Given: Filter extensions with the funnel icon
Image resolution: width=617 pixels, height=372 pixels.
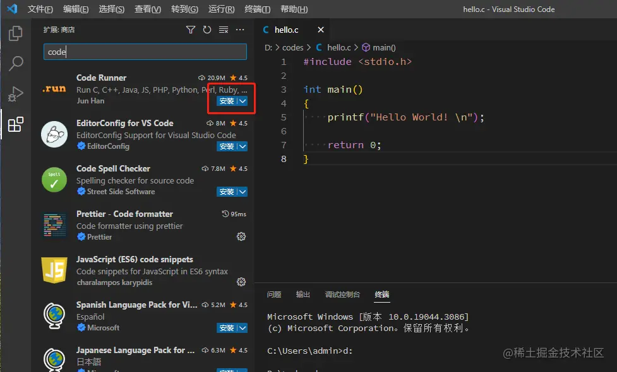Looking at the screenshot, I should [x=191, y=30].
